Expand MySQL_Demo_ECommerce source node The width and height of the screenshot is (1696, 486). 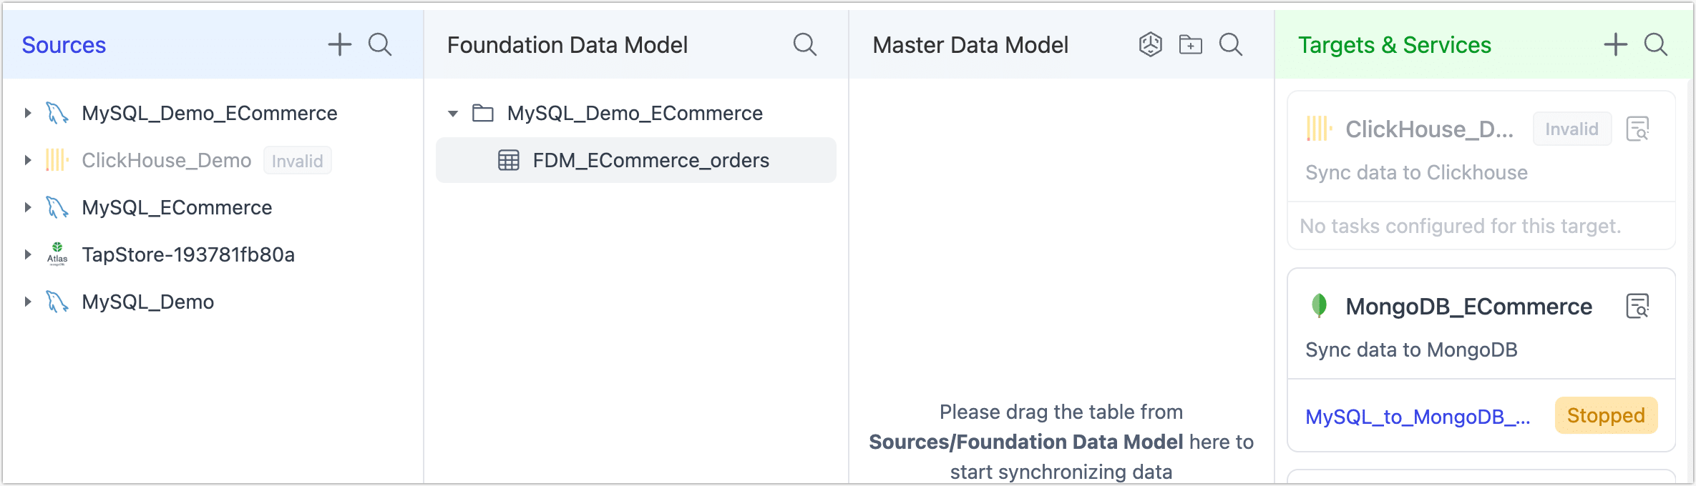[x=27, y=113]
